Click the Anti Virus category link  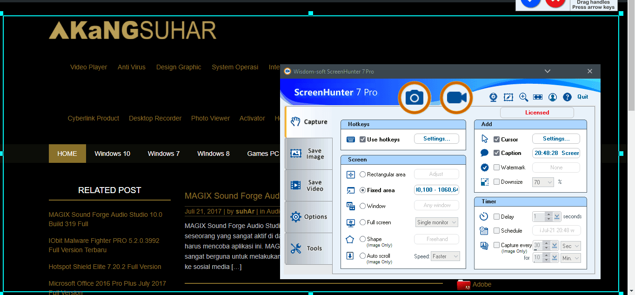tap(132, 67)
